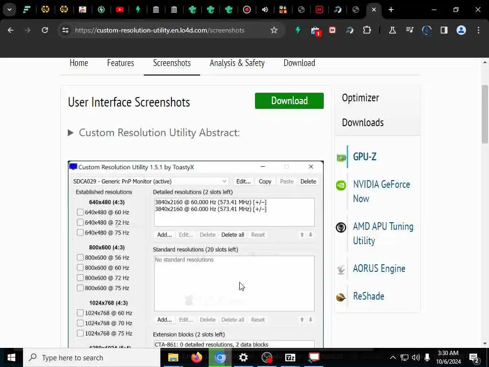Open Settings gear from the taskbar
The image size is (489, 367).
[243, 357]
